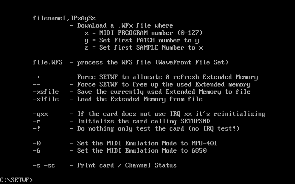Select the -6 emulation mode switch
This screenshot has height=184, width=295.
[37, 150]
